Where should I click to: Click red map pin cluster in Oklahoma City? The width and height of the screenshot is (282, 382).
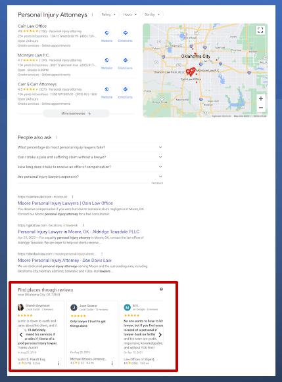(191, 72)
